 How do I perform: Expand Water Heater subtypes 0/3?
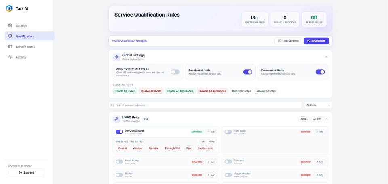tap(319, 175)
